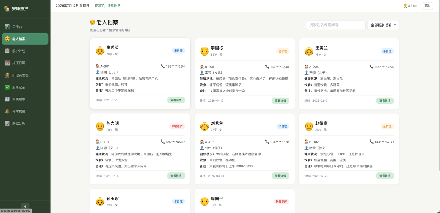Click 张秀英's avatar icon
The width and height of the screenshot is (440, 213).
[100, 51]
